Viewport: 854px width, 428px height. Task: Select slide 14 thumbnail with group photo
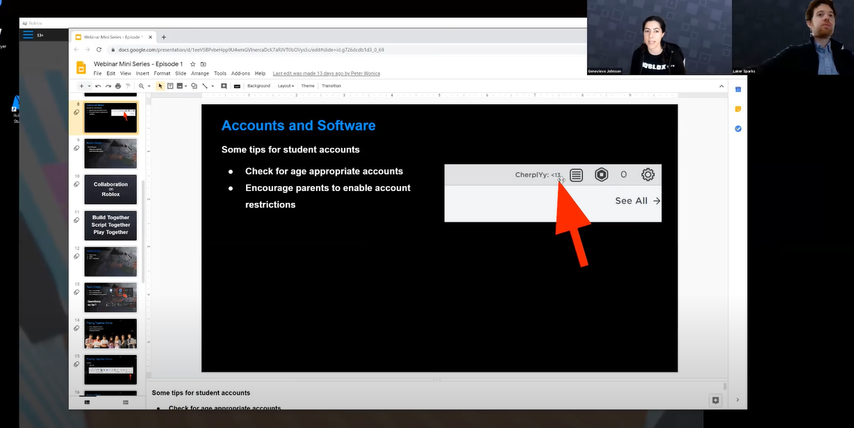pyautogui.click(x=110, y=334)
